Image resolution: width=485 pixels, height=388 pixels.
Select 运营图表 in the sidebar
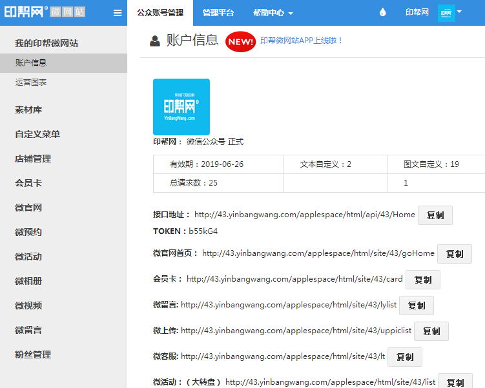[31, 82]
